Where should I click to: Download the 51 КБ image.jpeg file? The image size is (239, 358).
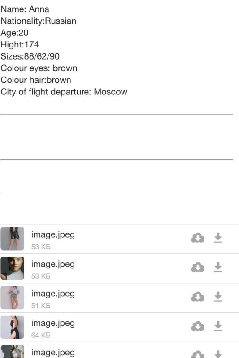coord(218,297)
